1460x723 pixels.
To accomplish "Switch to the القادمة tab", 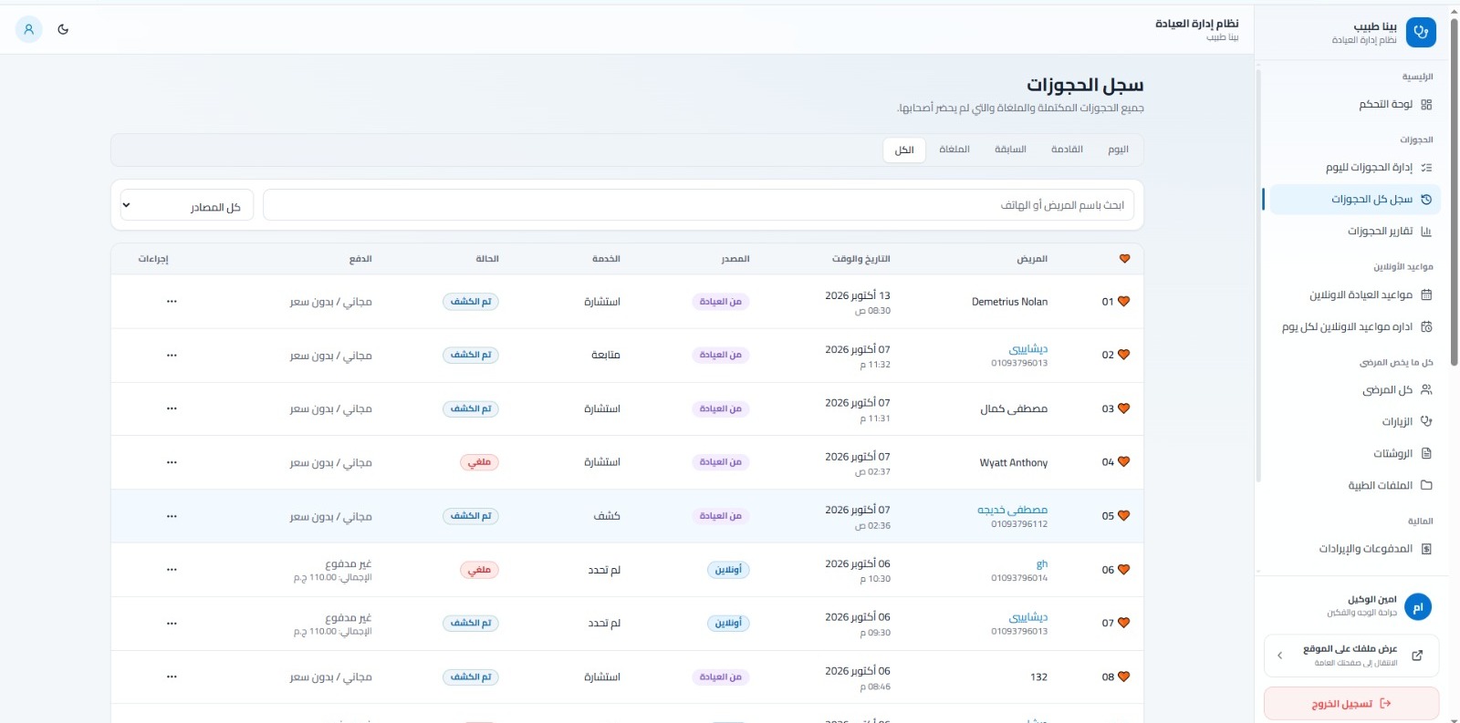I will (1067, 150).
